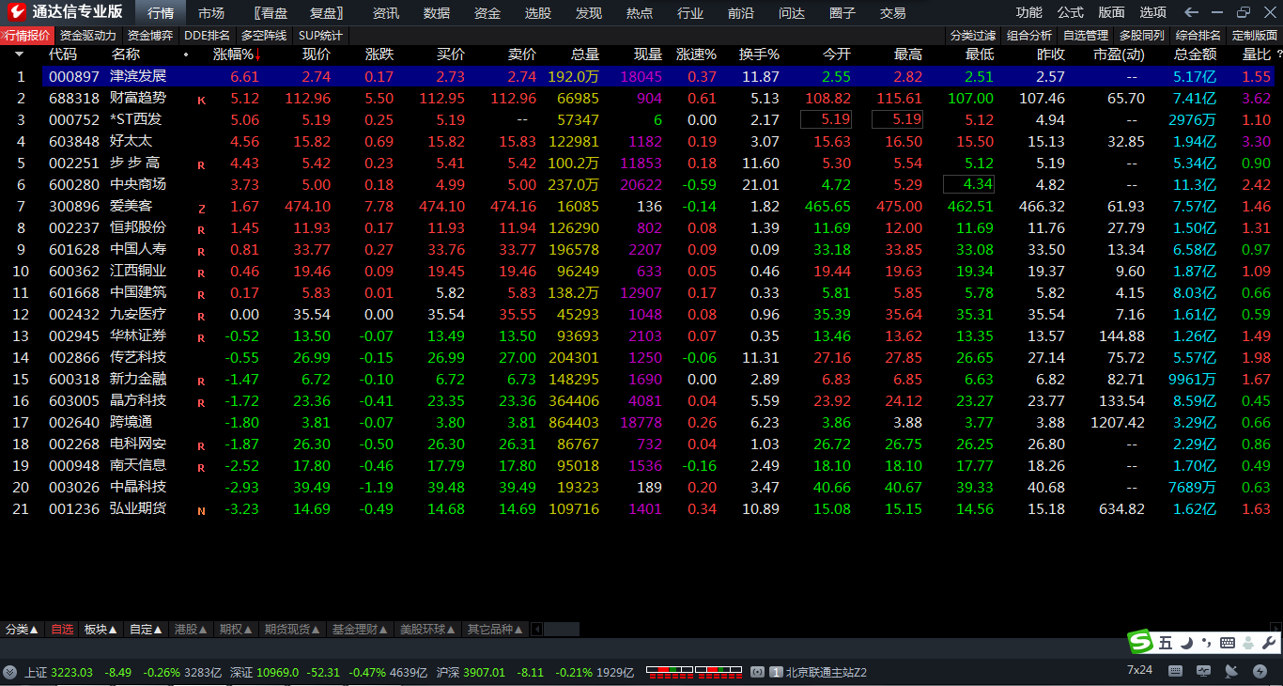Viewport: 1283px width, 686px height.
Task: Open 综合排名
Action: click(x=1198, y=35)
